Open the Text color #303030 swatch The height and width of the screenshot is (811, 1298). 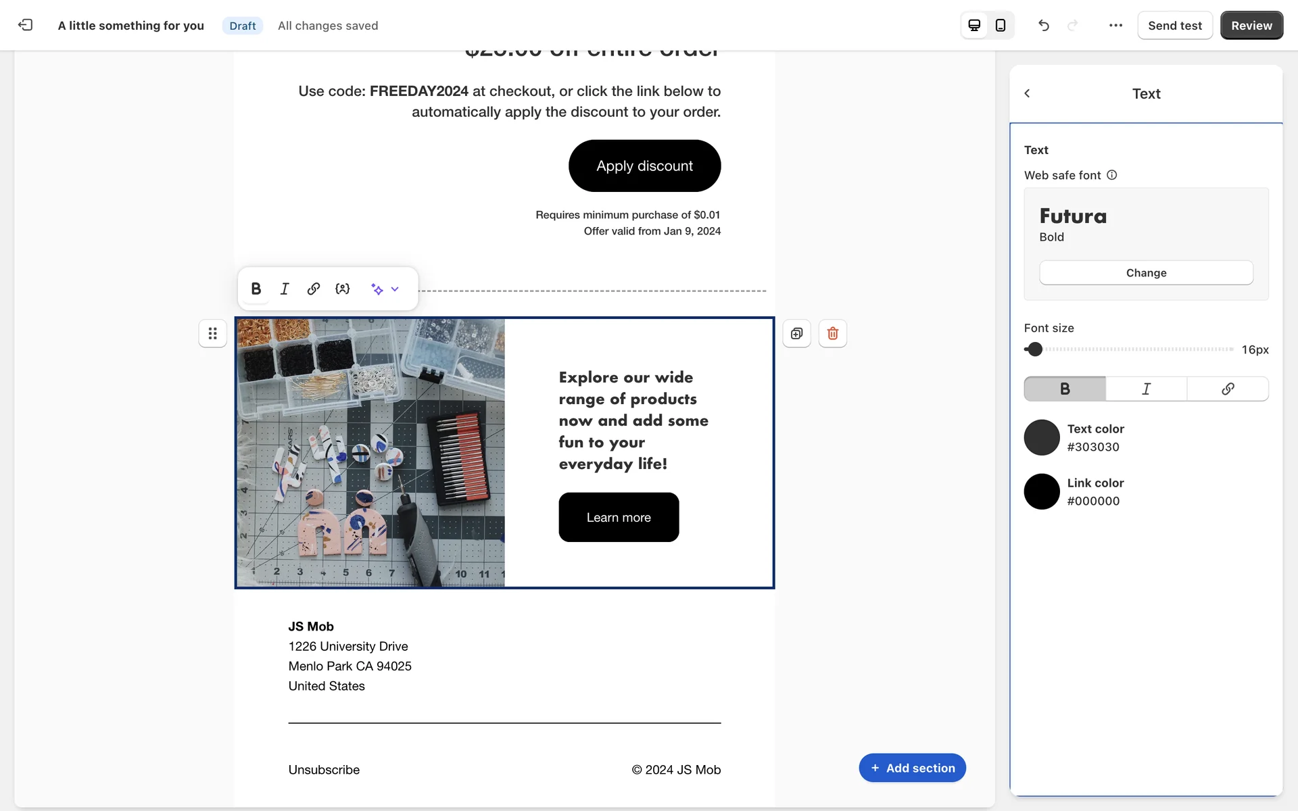[1042, 437]
